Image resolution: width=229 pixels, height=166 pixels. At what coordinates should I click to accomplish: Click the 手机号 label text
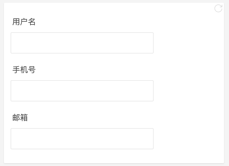[x=24, y=70]
